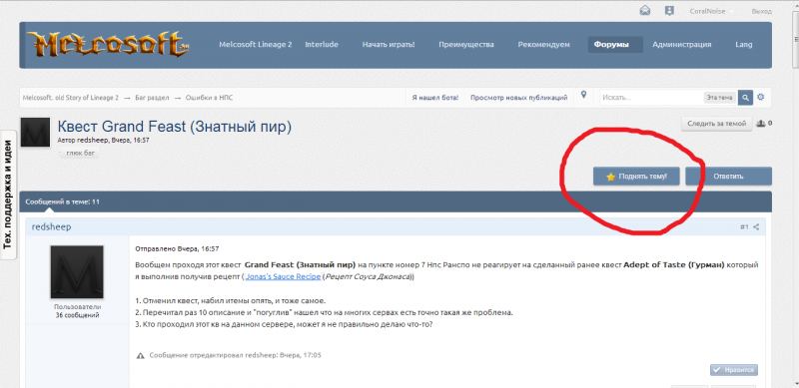This screenshot has height=388, width=799.
Task: Open the messages envelope icon
Action: (645, 11)
